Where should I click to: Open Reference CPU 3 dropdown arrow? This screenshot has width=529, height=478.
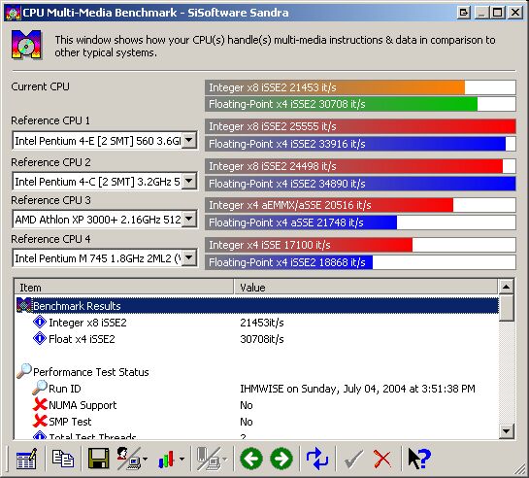coord(189,220)
